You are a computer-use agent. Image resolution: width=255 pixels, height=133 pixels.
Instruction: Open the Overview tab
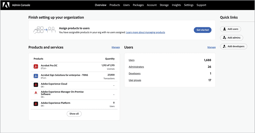(x=100, y=5)
